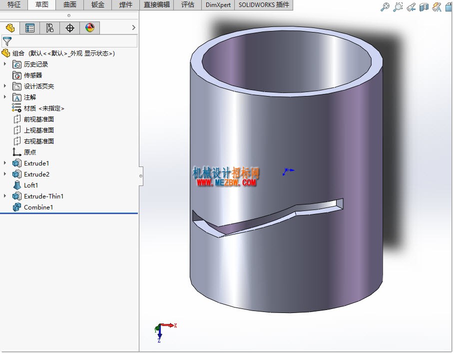Click the 材质 material icon
Image resolution: width=454 pixels, height=354 pixels.
point(17,108)
